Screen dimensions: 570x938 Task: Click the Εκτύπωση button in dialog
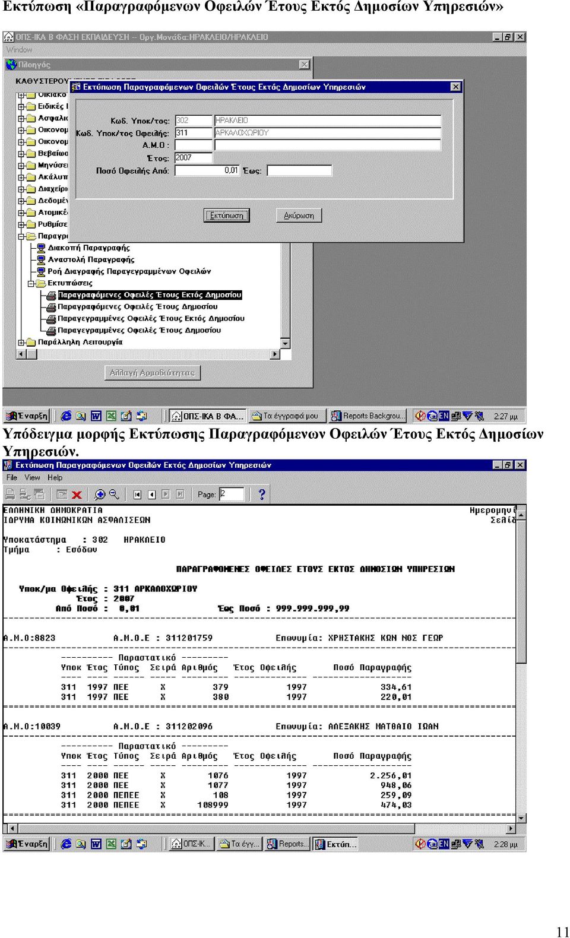(x=227, y=216)
